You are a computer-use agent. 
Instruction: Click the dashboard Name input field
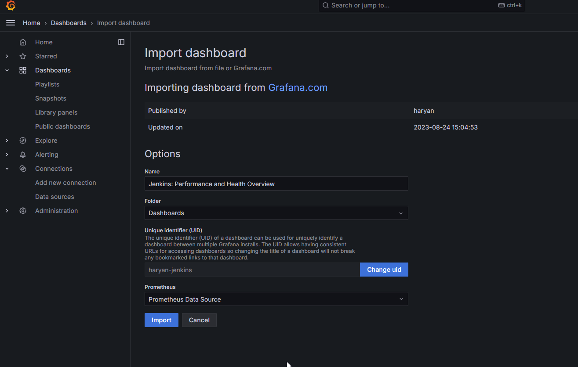point(276,183)
